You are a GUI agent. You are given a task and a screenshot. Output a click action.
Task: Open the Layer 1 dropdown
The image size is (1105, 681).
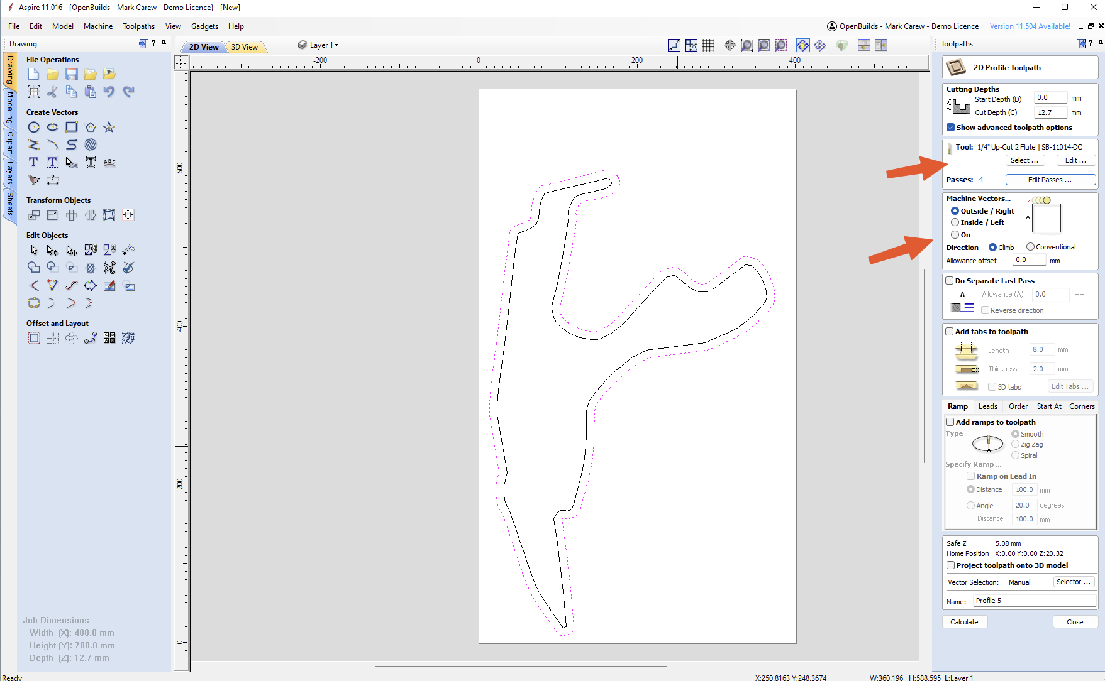click(319, 45)
